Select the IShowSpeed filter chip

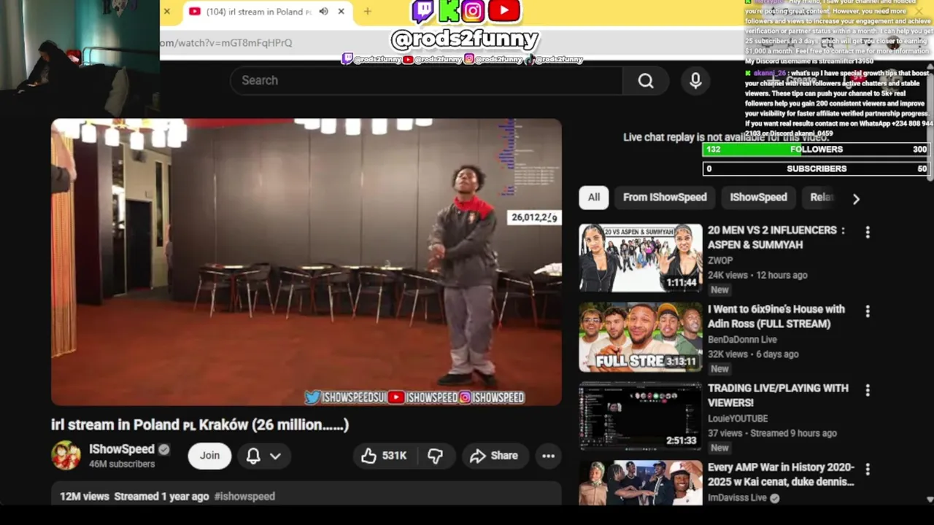click(758, 198)
